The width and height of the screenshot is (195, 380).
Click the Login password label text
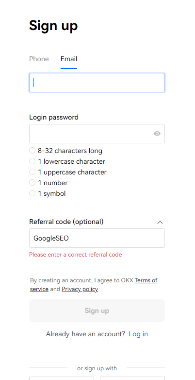coord(54,117)
